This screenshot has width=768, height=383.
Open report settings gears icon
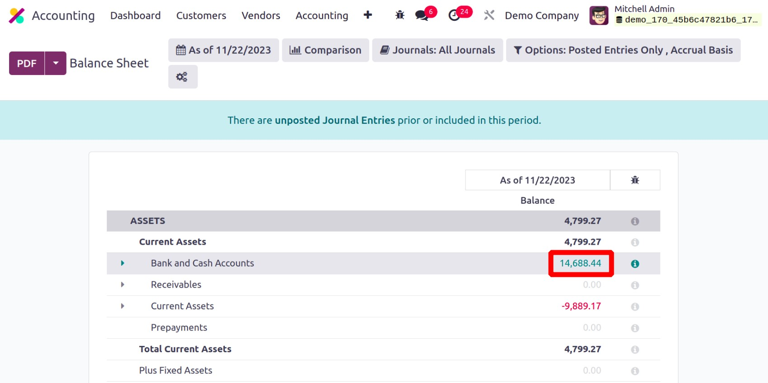tap(182, 77)
